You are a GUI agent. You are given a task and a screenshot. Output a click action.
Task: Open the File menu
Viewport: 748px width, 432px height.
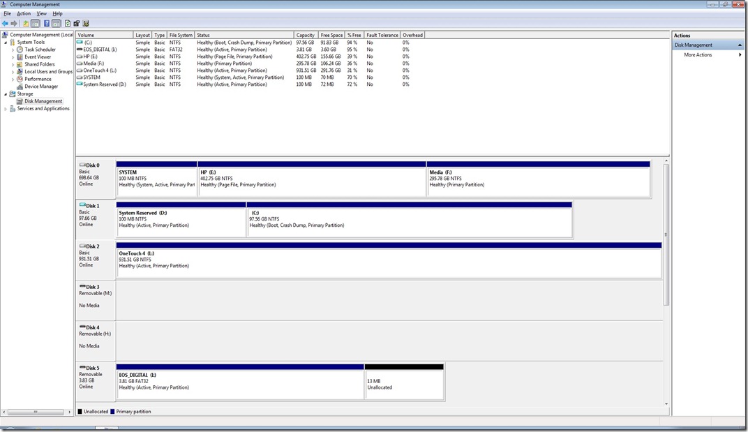coord(7,14)
